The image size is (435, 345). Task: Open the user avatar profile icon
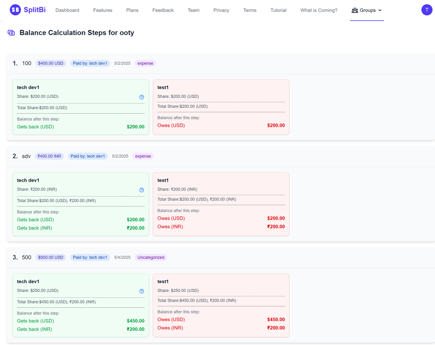click(x=426, y=10)
